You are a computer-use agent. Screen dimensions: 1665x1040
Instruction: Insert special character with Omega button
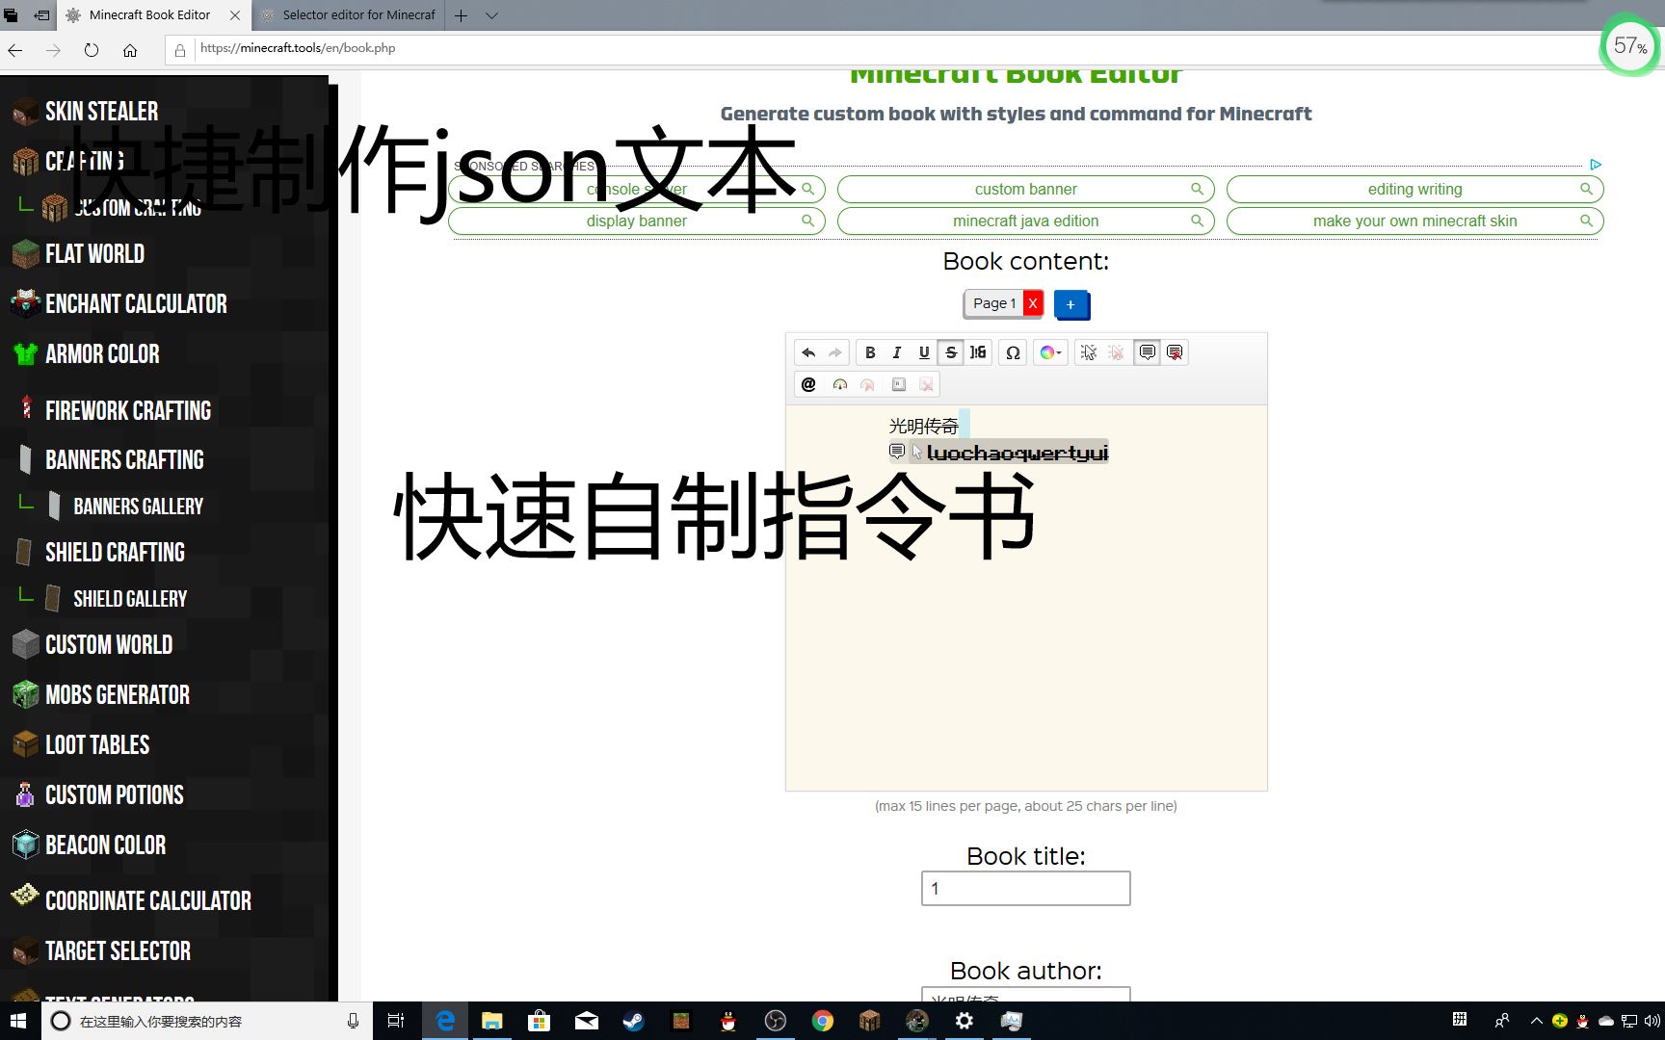[x=1013, y=352]
